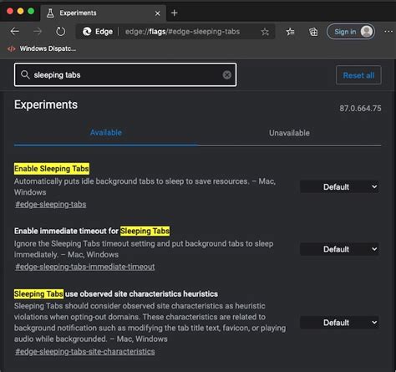Open the Windows Dispatch bookmark
The height and width of the screenshot is (372, 396).
coord(42,48)
